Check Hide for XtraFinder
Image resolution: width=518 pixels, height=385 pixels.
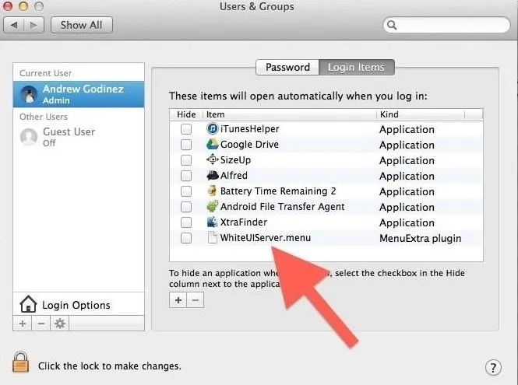click(186, 222)
